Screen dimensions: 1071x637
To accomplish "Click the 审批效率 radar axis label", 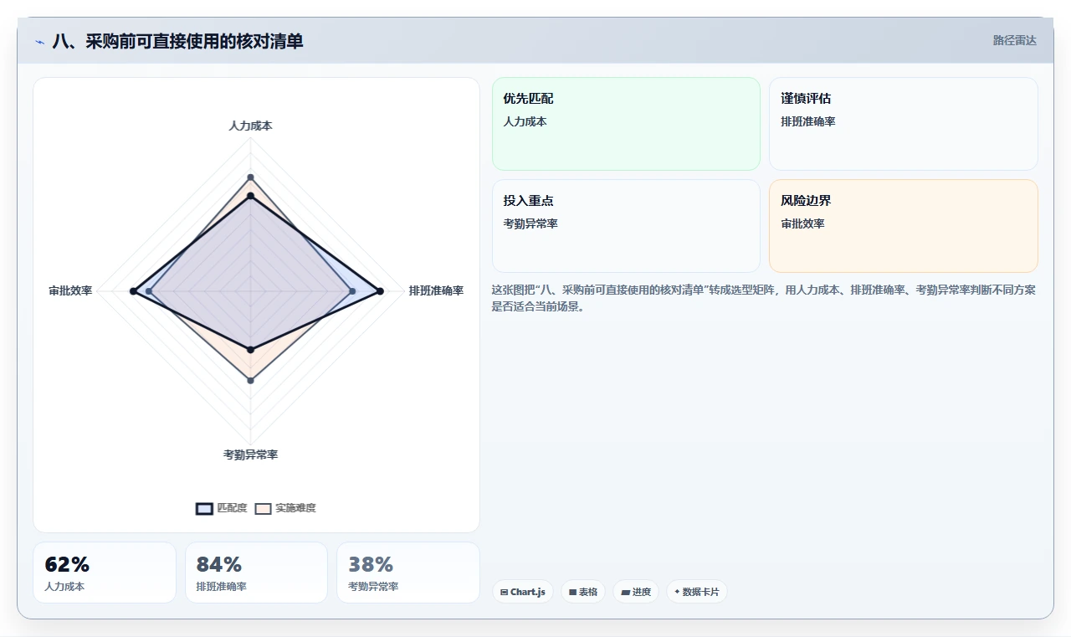I will 70,291.
